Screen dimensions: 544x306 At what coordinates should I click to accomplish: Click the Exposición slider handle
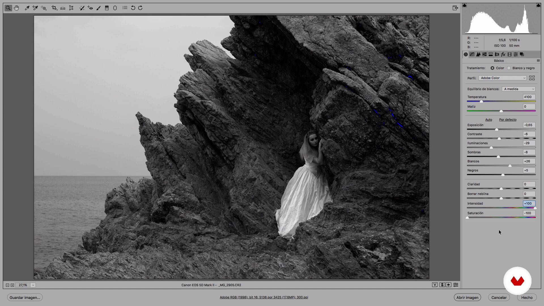(496, 129)
